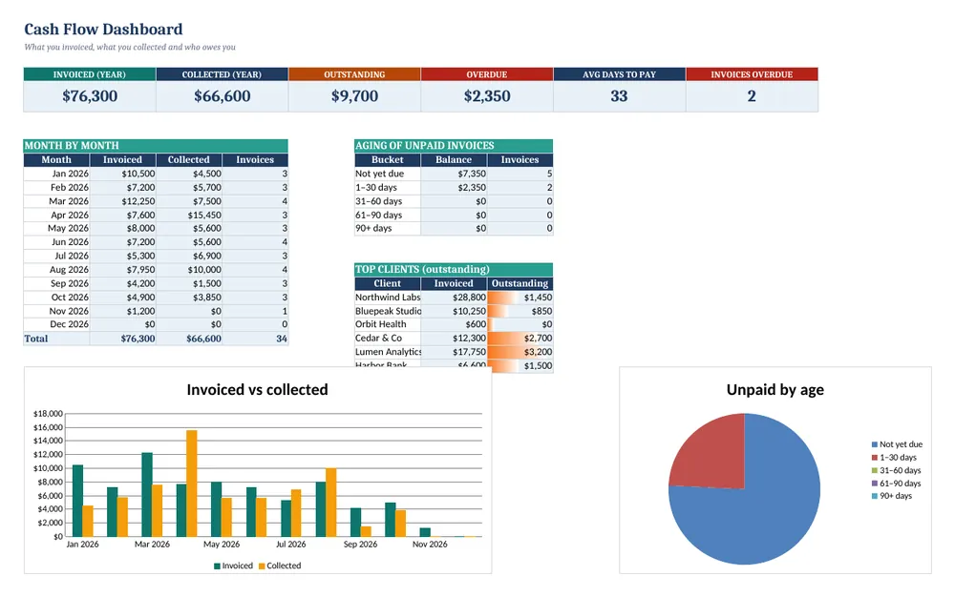Click the Balance column header

[x=454, y=159]
